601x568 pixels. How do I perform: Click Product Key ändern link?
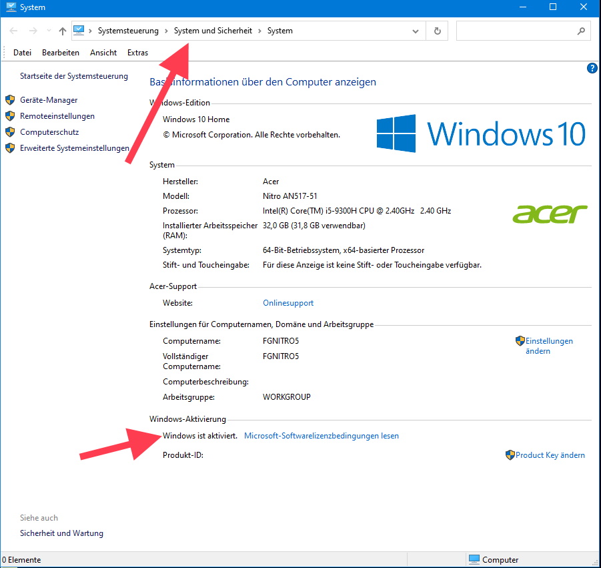click(550, 455)
